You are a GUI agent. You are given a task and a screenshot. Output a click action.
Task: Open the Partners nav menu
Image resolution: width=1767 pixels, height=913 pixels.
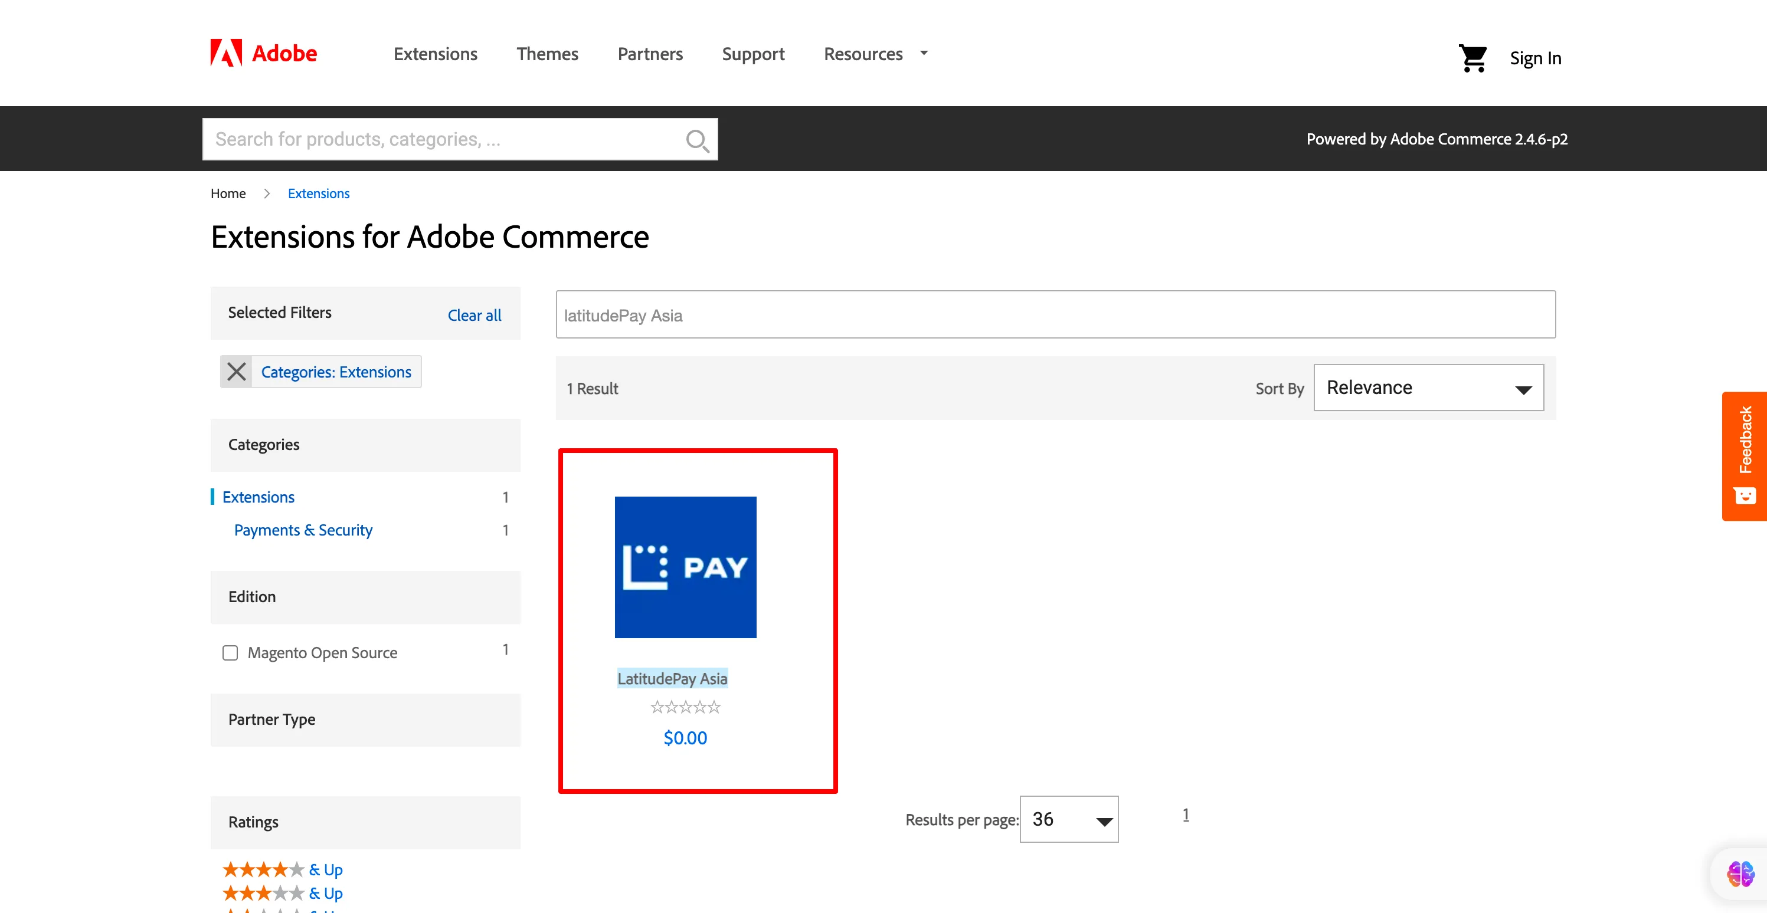pyautogui.click(x=650, y=54)
